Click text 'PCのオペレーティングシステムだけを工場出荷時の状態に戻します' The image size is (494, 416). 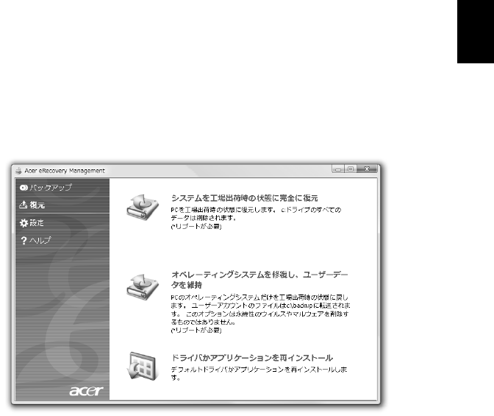[x=259, y=301]
